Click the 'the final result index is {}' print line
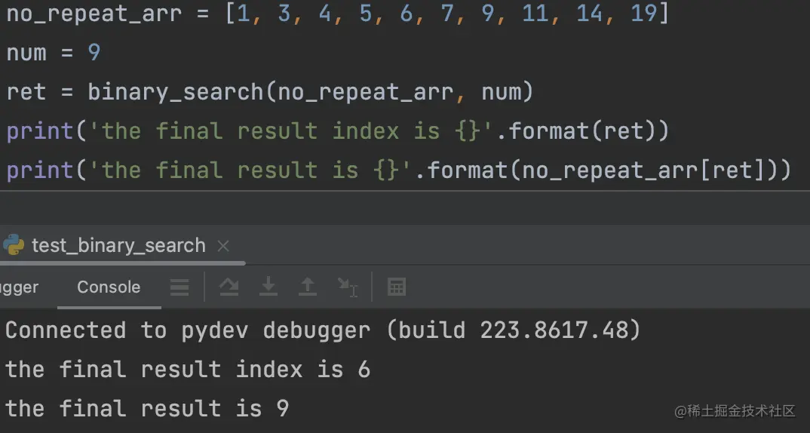 tap(338, 131)
